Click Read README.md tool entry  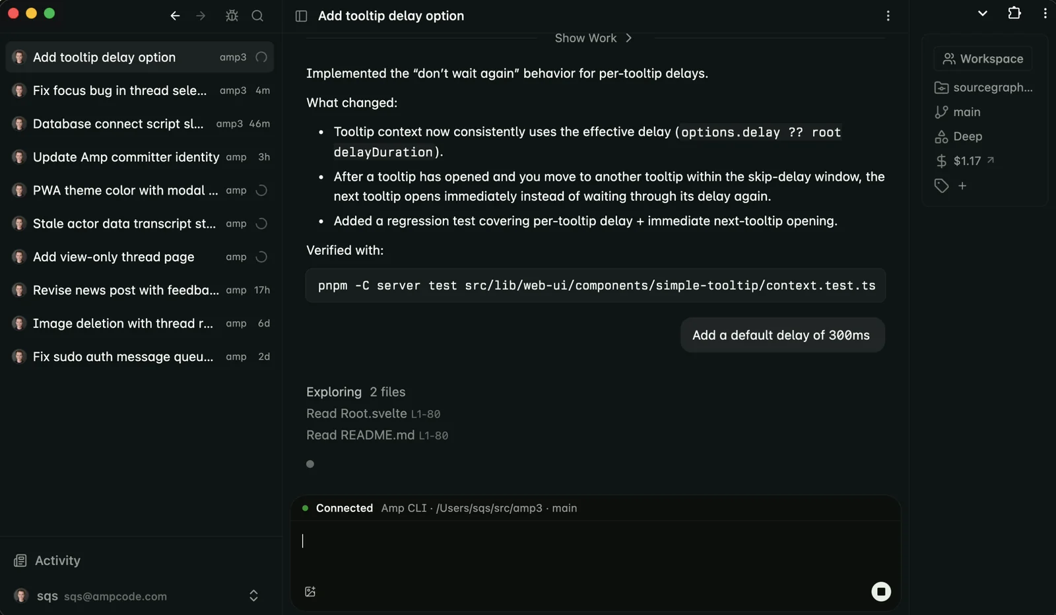377,436
